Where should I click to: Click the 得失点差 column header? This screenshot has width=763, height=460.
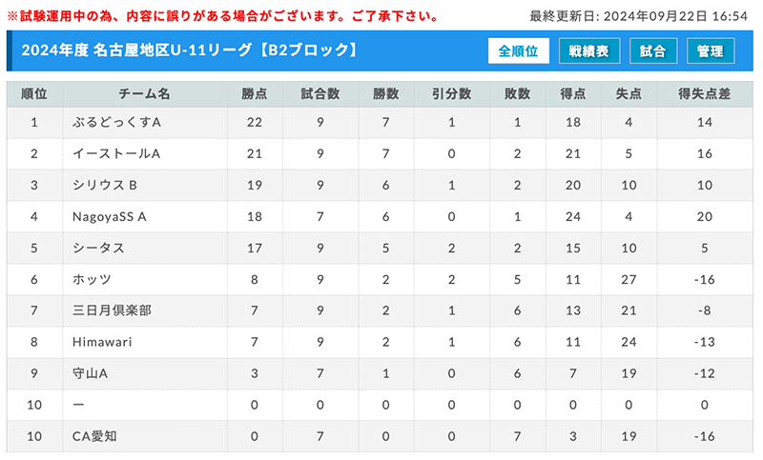pyautogui.click(x=705, y=93)
